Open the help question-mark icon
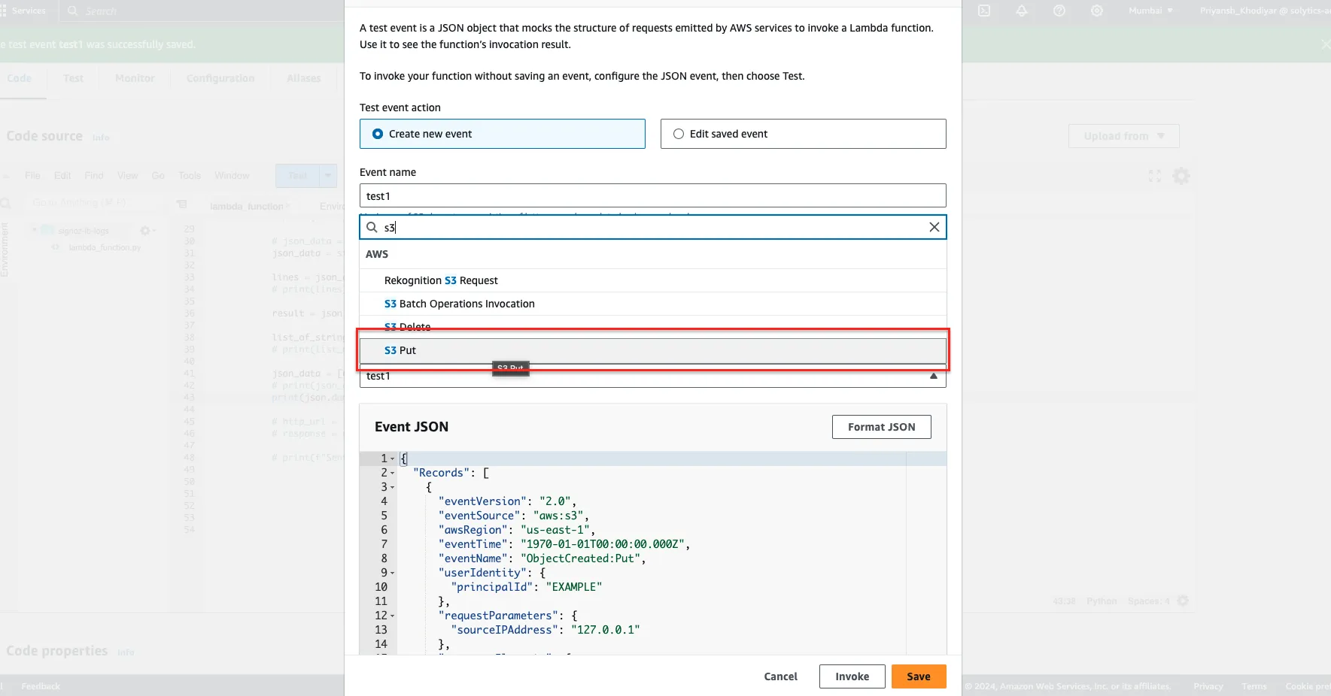The image size is (1331, 696). click(1059, 11)
